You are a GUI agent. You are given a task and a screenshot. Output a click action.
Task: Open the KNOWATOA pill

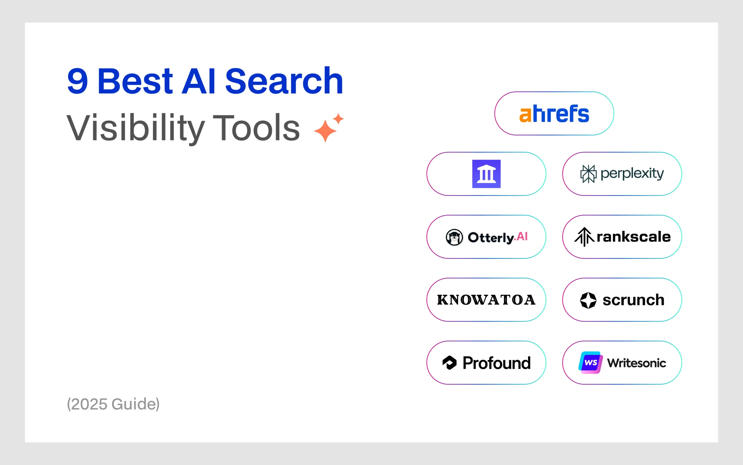coord(486,300)
